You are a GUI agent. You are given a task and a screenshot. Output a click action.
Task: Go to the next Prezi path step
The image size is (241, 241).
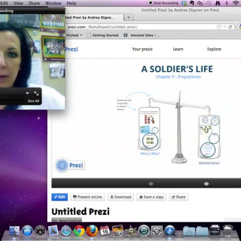click(x=206, y=184)
